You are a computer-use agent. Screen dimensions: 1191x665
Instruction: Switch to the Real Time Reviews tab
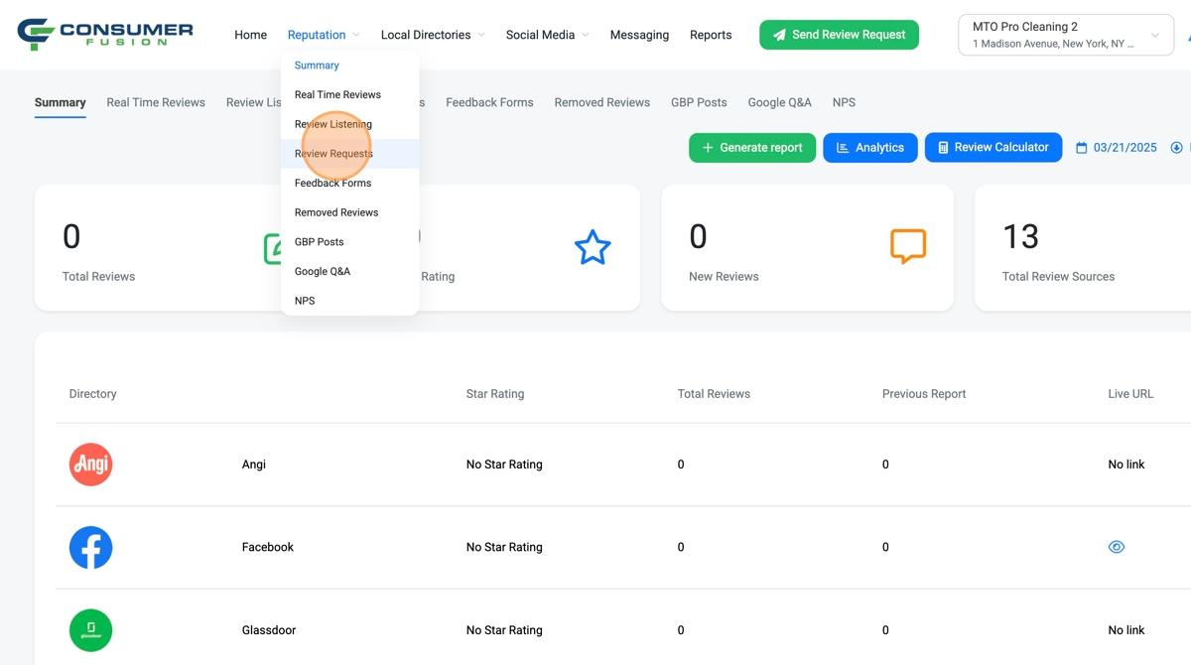156,102
